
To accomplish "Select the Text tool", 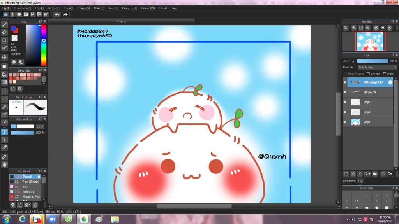I will (4, 132).
